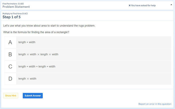Click 'You have asked for help' text

143,5
